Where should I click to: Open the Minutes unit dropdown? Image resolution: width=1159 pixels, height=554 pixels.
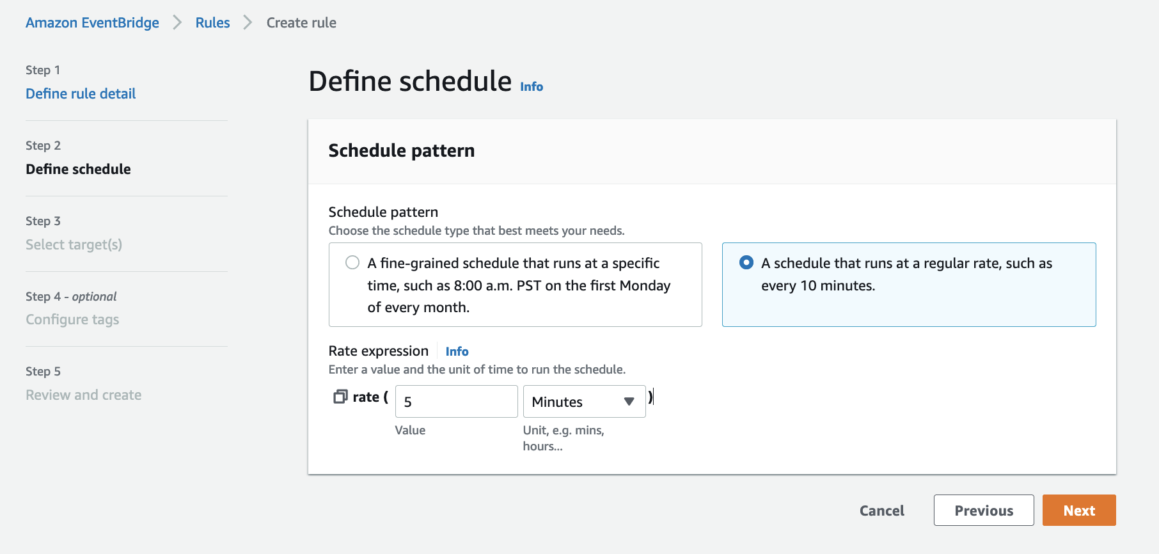[x=583, y=401]
